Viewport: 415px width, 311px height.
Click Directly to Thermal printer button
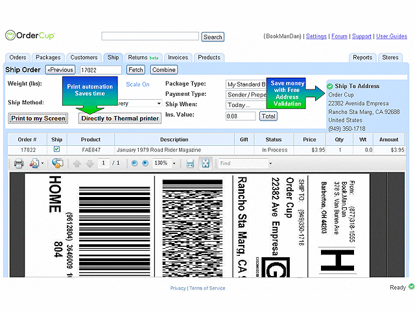120,118
